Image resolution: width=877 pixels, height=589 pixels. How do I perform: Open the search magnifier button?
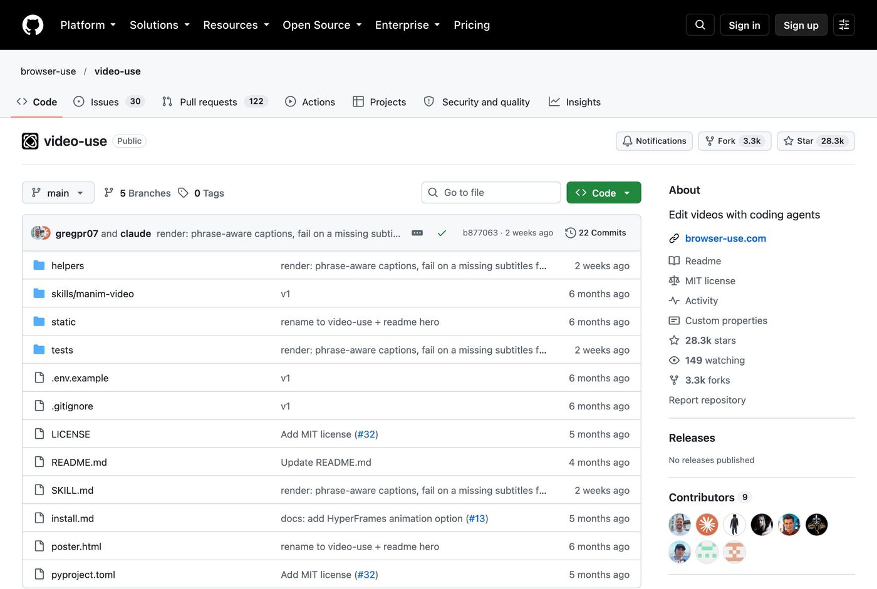pyautogui.click(x=700, y=25)
